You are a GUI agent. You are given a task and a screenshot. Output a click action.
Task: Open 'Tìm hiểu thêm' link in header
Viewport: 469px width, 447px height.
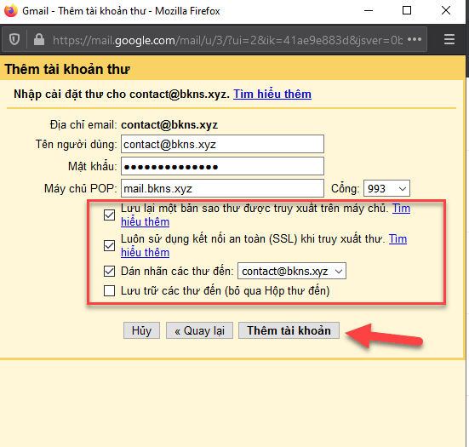[272, 94]
